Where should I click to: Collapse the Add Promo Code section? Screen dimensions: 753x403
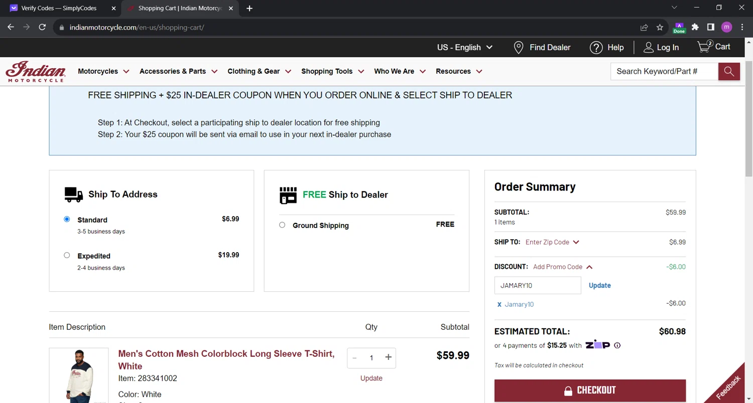coord(563,267)
